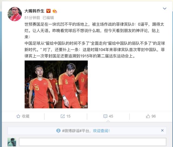Screen dimensions: 173x147
Task: Click the star icon to favorite post
Action: 18,116
